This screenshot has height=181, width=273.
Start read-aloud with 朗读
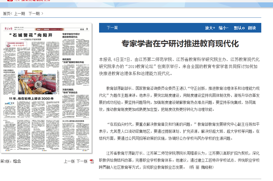[252, 28]
